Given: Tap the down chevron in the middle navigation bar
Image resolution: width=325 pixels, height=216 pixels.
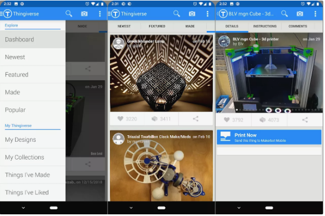Looking at the screenshot, I should coord(131,208).
